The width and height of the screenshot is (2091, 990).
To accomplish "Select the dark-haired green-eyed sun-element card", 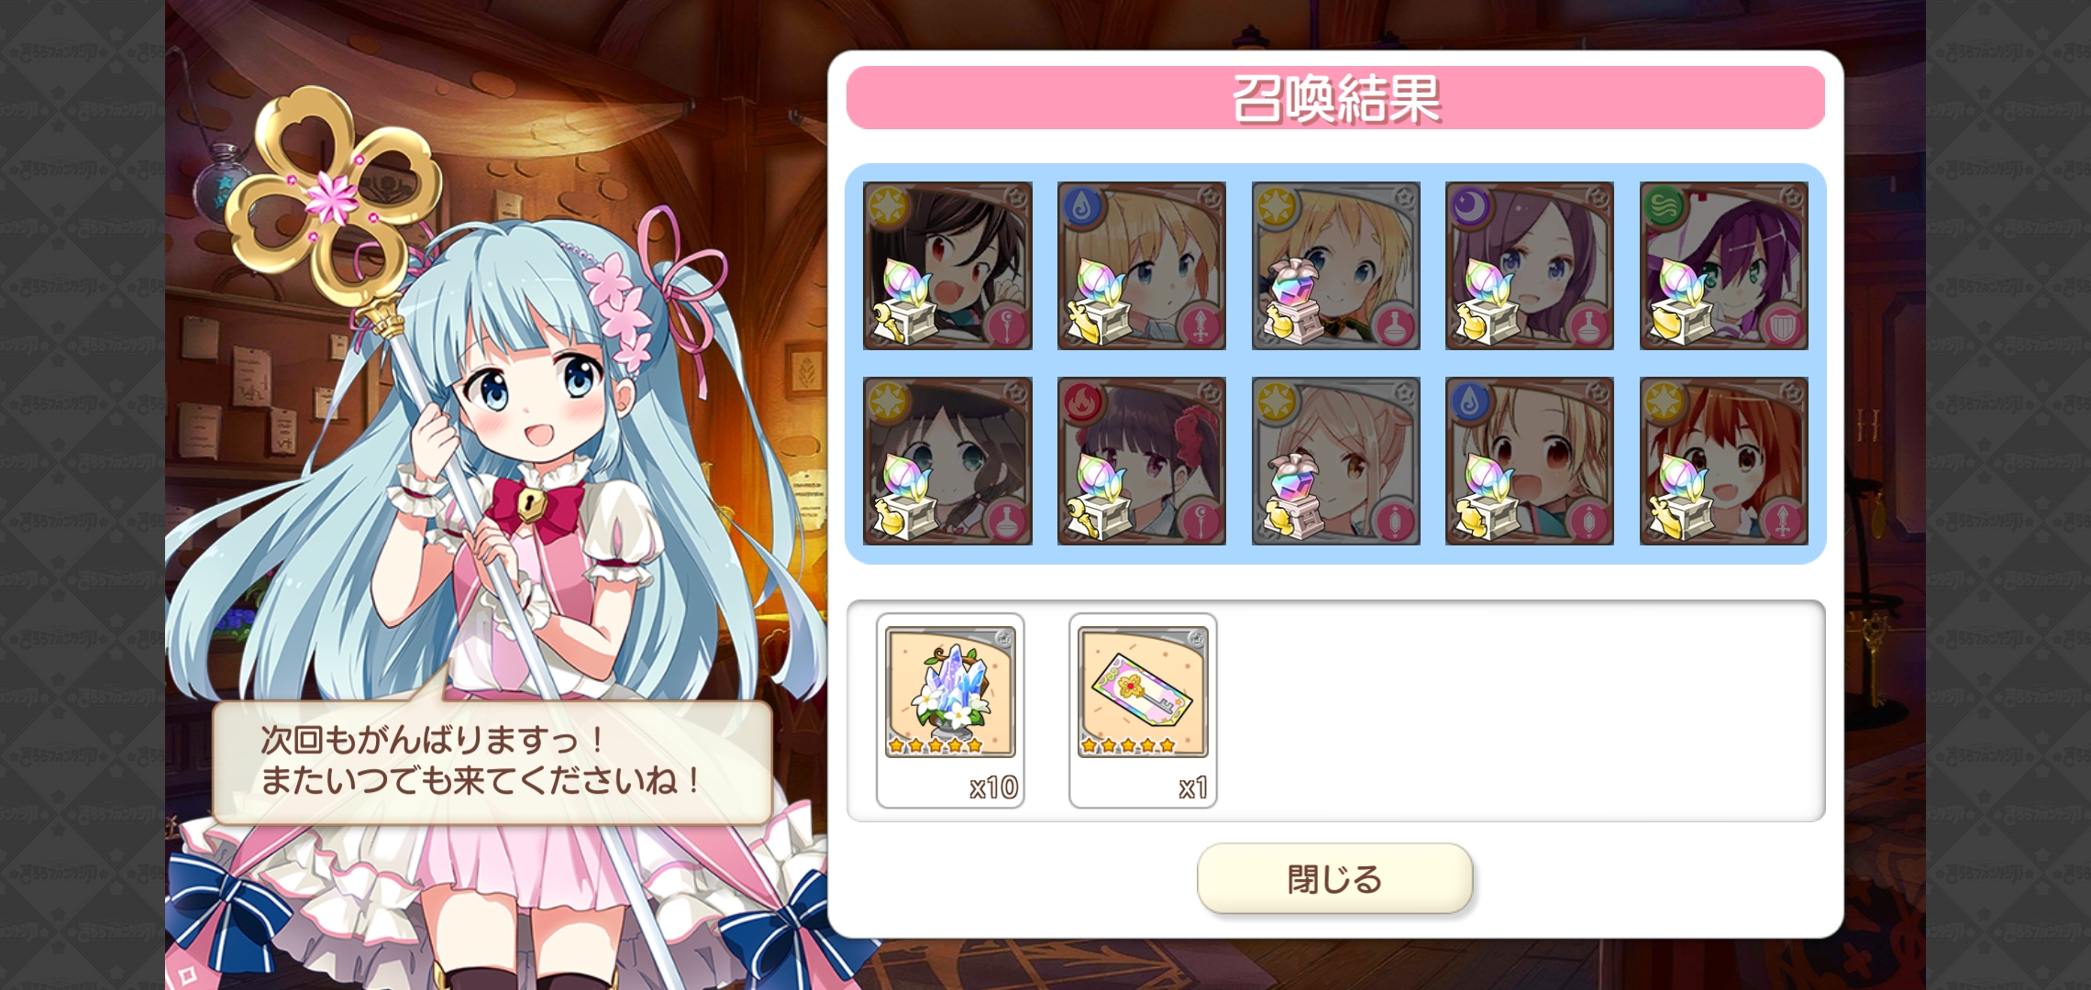I will click(x=947, y=461).
